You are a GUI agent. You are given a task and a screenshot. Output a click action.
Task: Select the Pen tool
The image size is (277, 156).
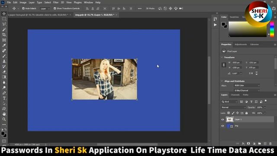(4, 93)
